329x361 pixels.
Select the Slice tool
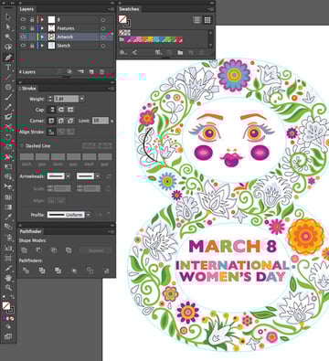click(8, 268)
